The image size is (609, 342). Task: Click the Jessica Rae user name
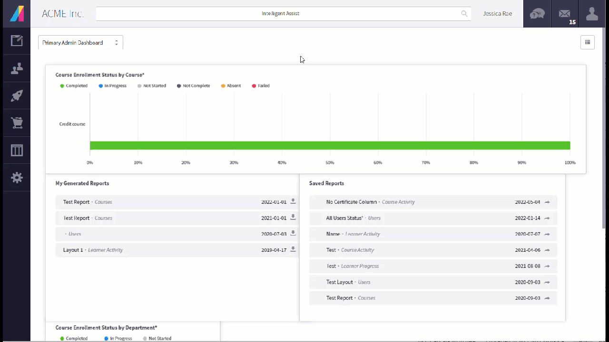(498, 13)
